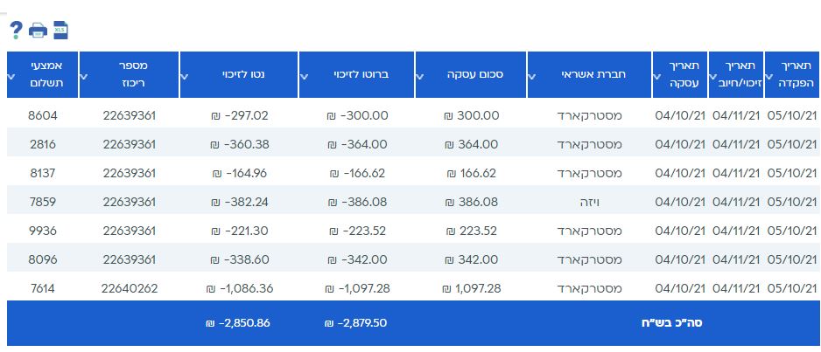The image size is (821, 352).
Task: Print the table using the printer icon
Action: coord(38,31)
